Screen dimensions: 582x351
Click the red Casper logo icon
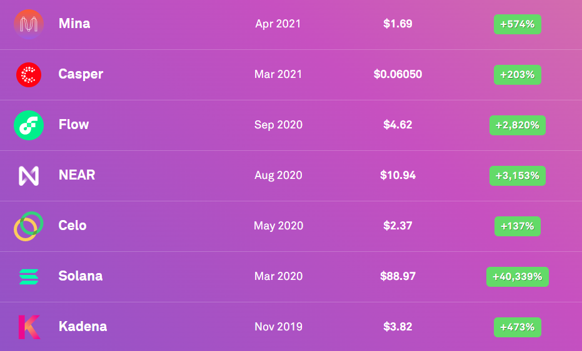tap(29, 75)
